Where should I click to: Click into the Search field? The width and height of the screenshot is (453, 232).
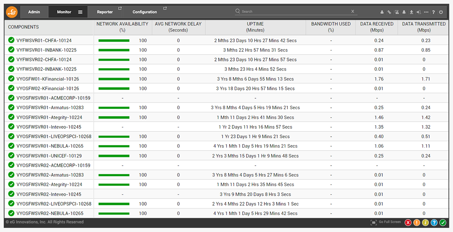tap(296, 11)
